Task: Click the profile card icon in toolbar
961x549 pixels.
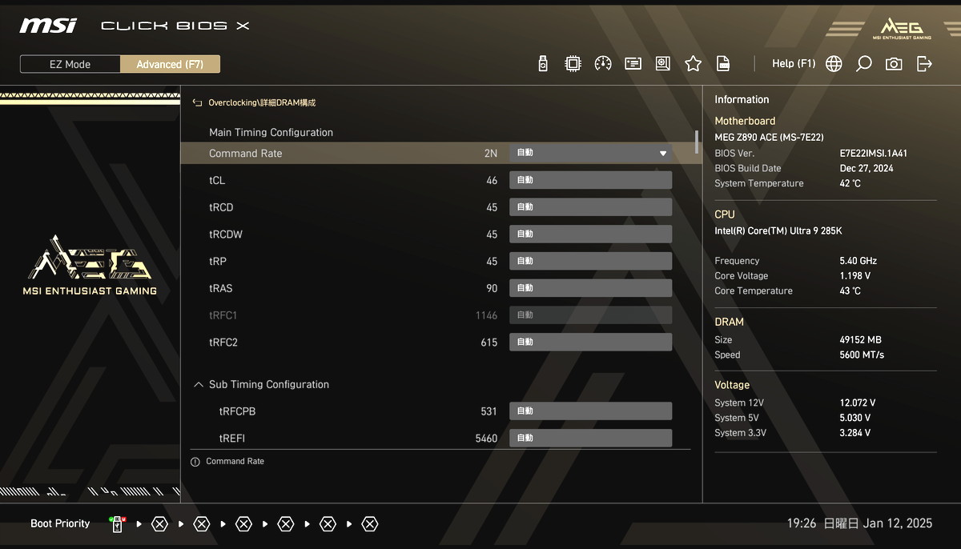Action: pos(633,64)
